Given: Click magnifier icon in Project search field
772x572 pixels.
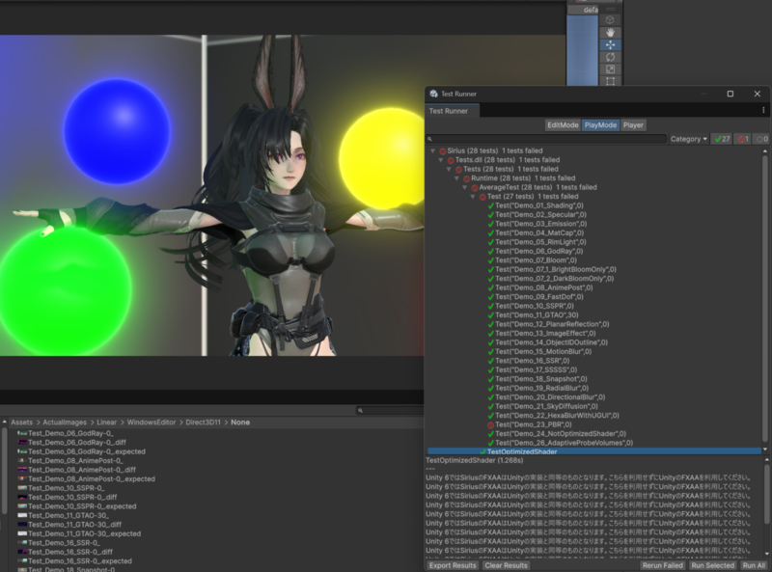Looking at the screenshot, I should (360, 411).
